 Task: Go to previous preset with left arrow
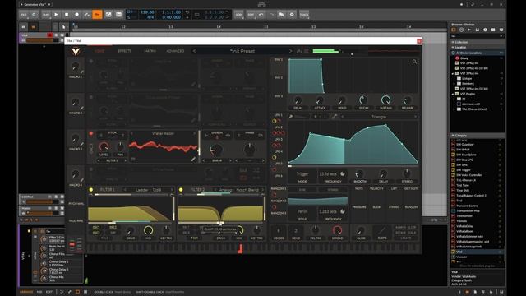click(x=195, y=51)
